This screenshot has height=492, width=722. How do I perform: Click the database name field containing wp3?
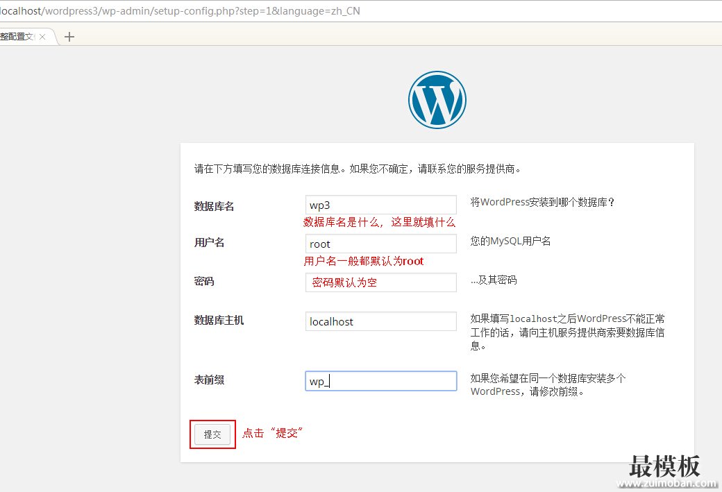[x=381, y=205]
